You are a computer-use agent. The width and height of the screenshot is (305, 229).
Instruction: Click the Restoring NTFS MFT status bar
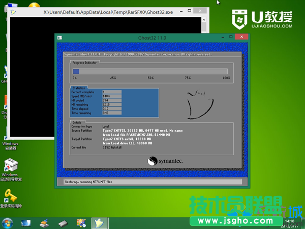click(x=152, y=182)
